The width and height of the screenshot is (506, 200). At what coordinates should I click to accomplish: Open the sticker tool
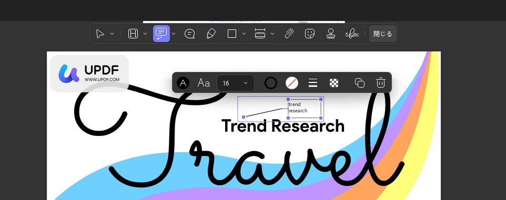coord(310,34)
